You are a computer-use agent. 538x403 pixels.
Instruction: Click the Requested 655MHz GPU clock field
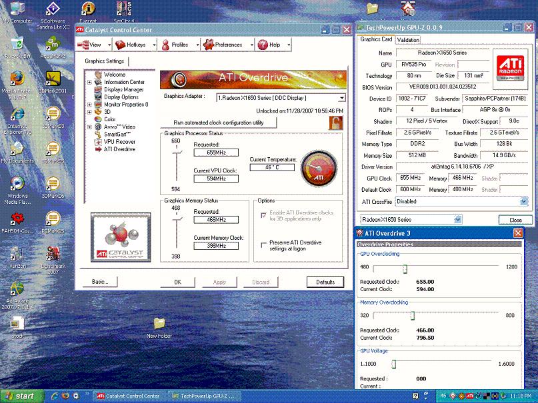(216, 153)
